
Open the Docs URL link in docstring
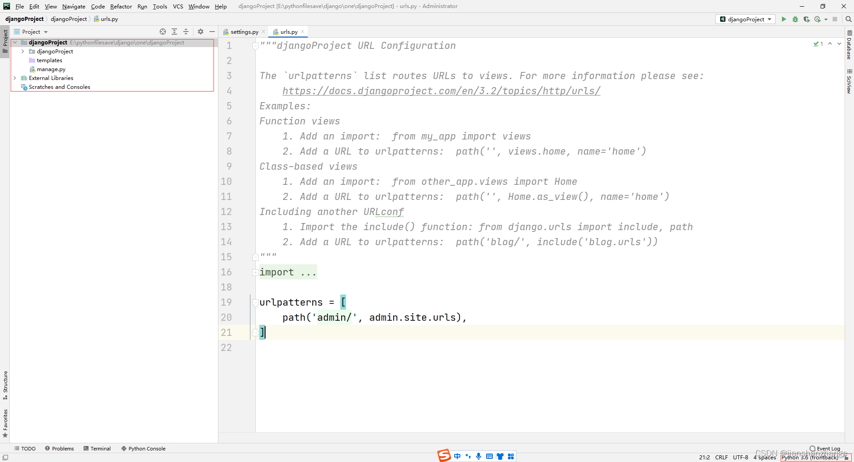pos(441,91)
